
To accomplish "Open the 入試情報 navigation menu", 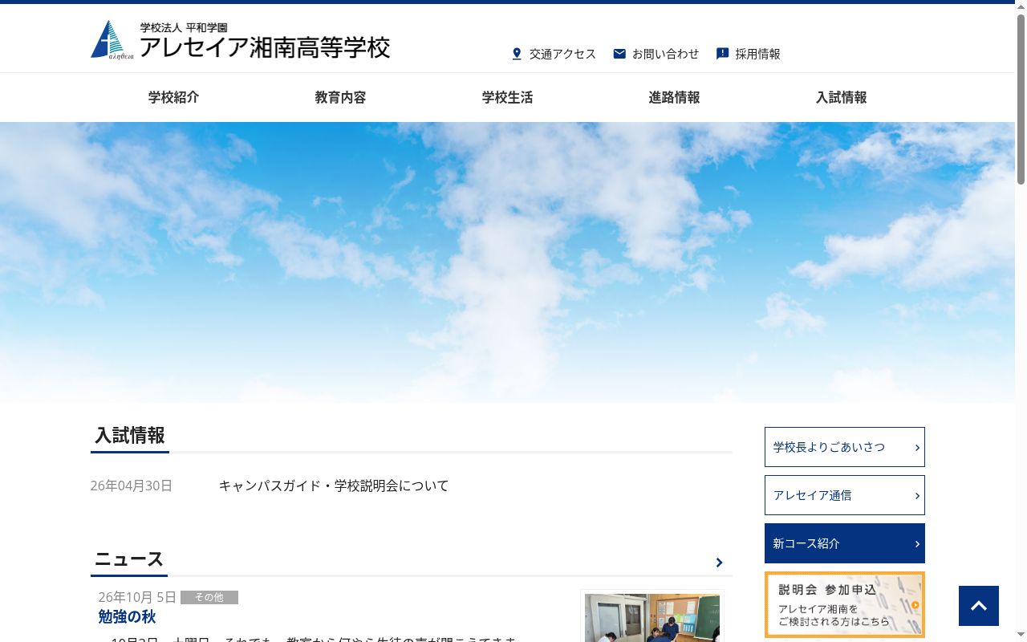I will coord(842,97).
